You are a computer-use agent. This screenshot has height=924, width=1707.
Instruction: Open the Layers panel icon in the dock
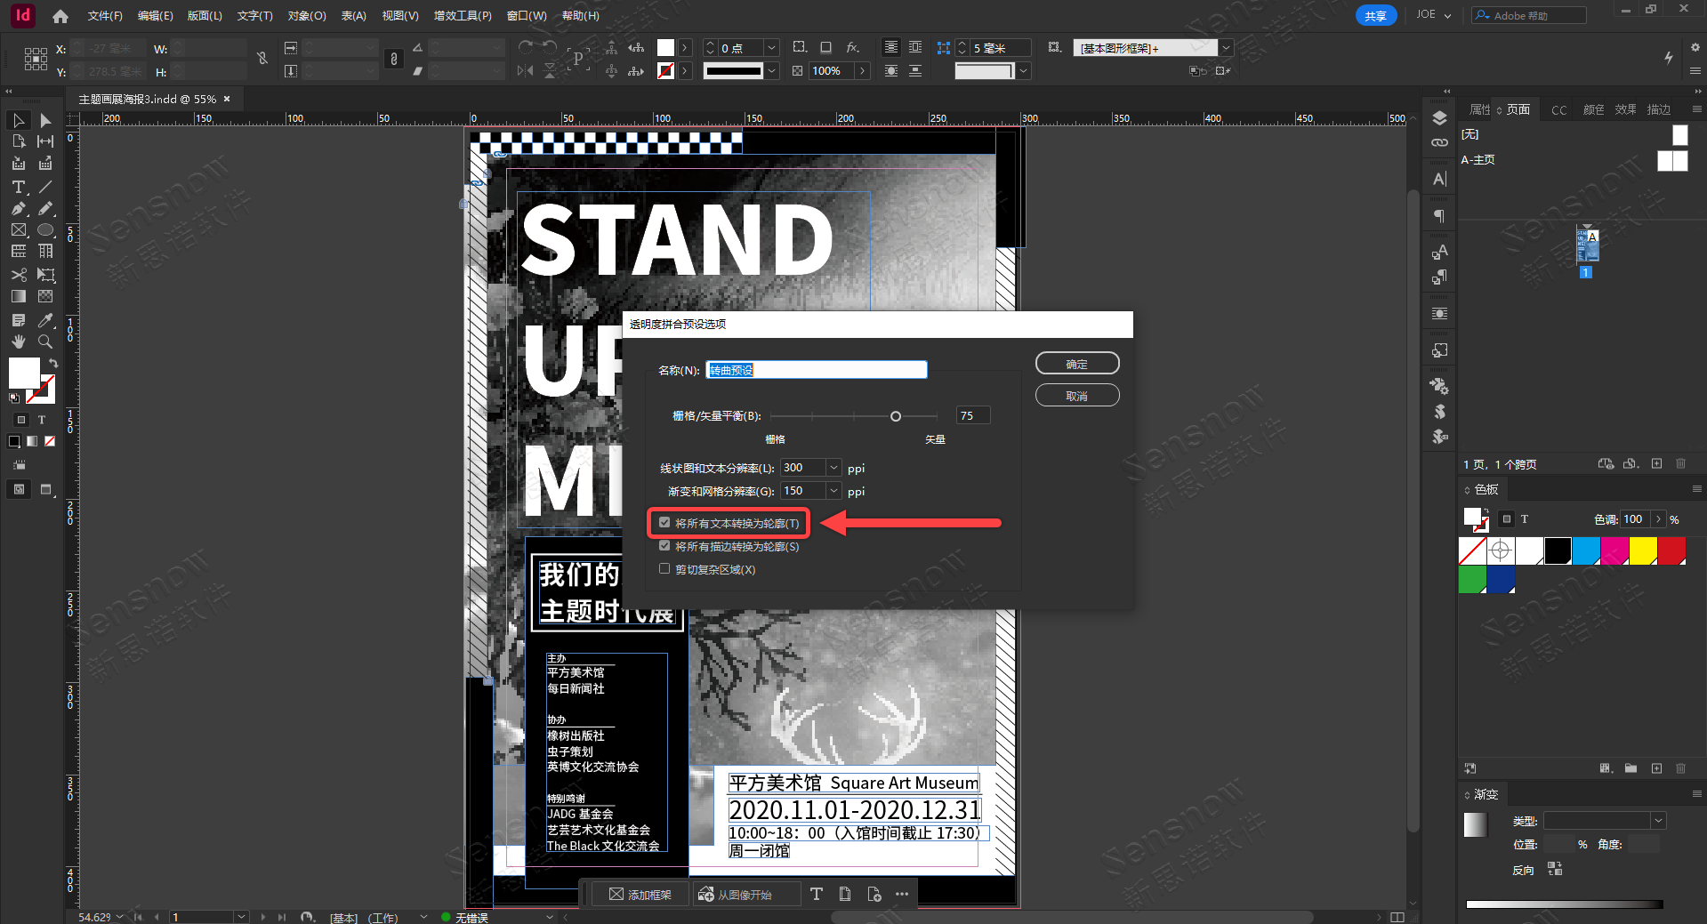pyautogui.click(x=1439, y=118)
